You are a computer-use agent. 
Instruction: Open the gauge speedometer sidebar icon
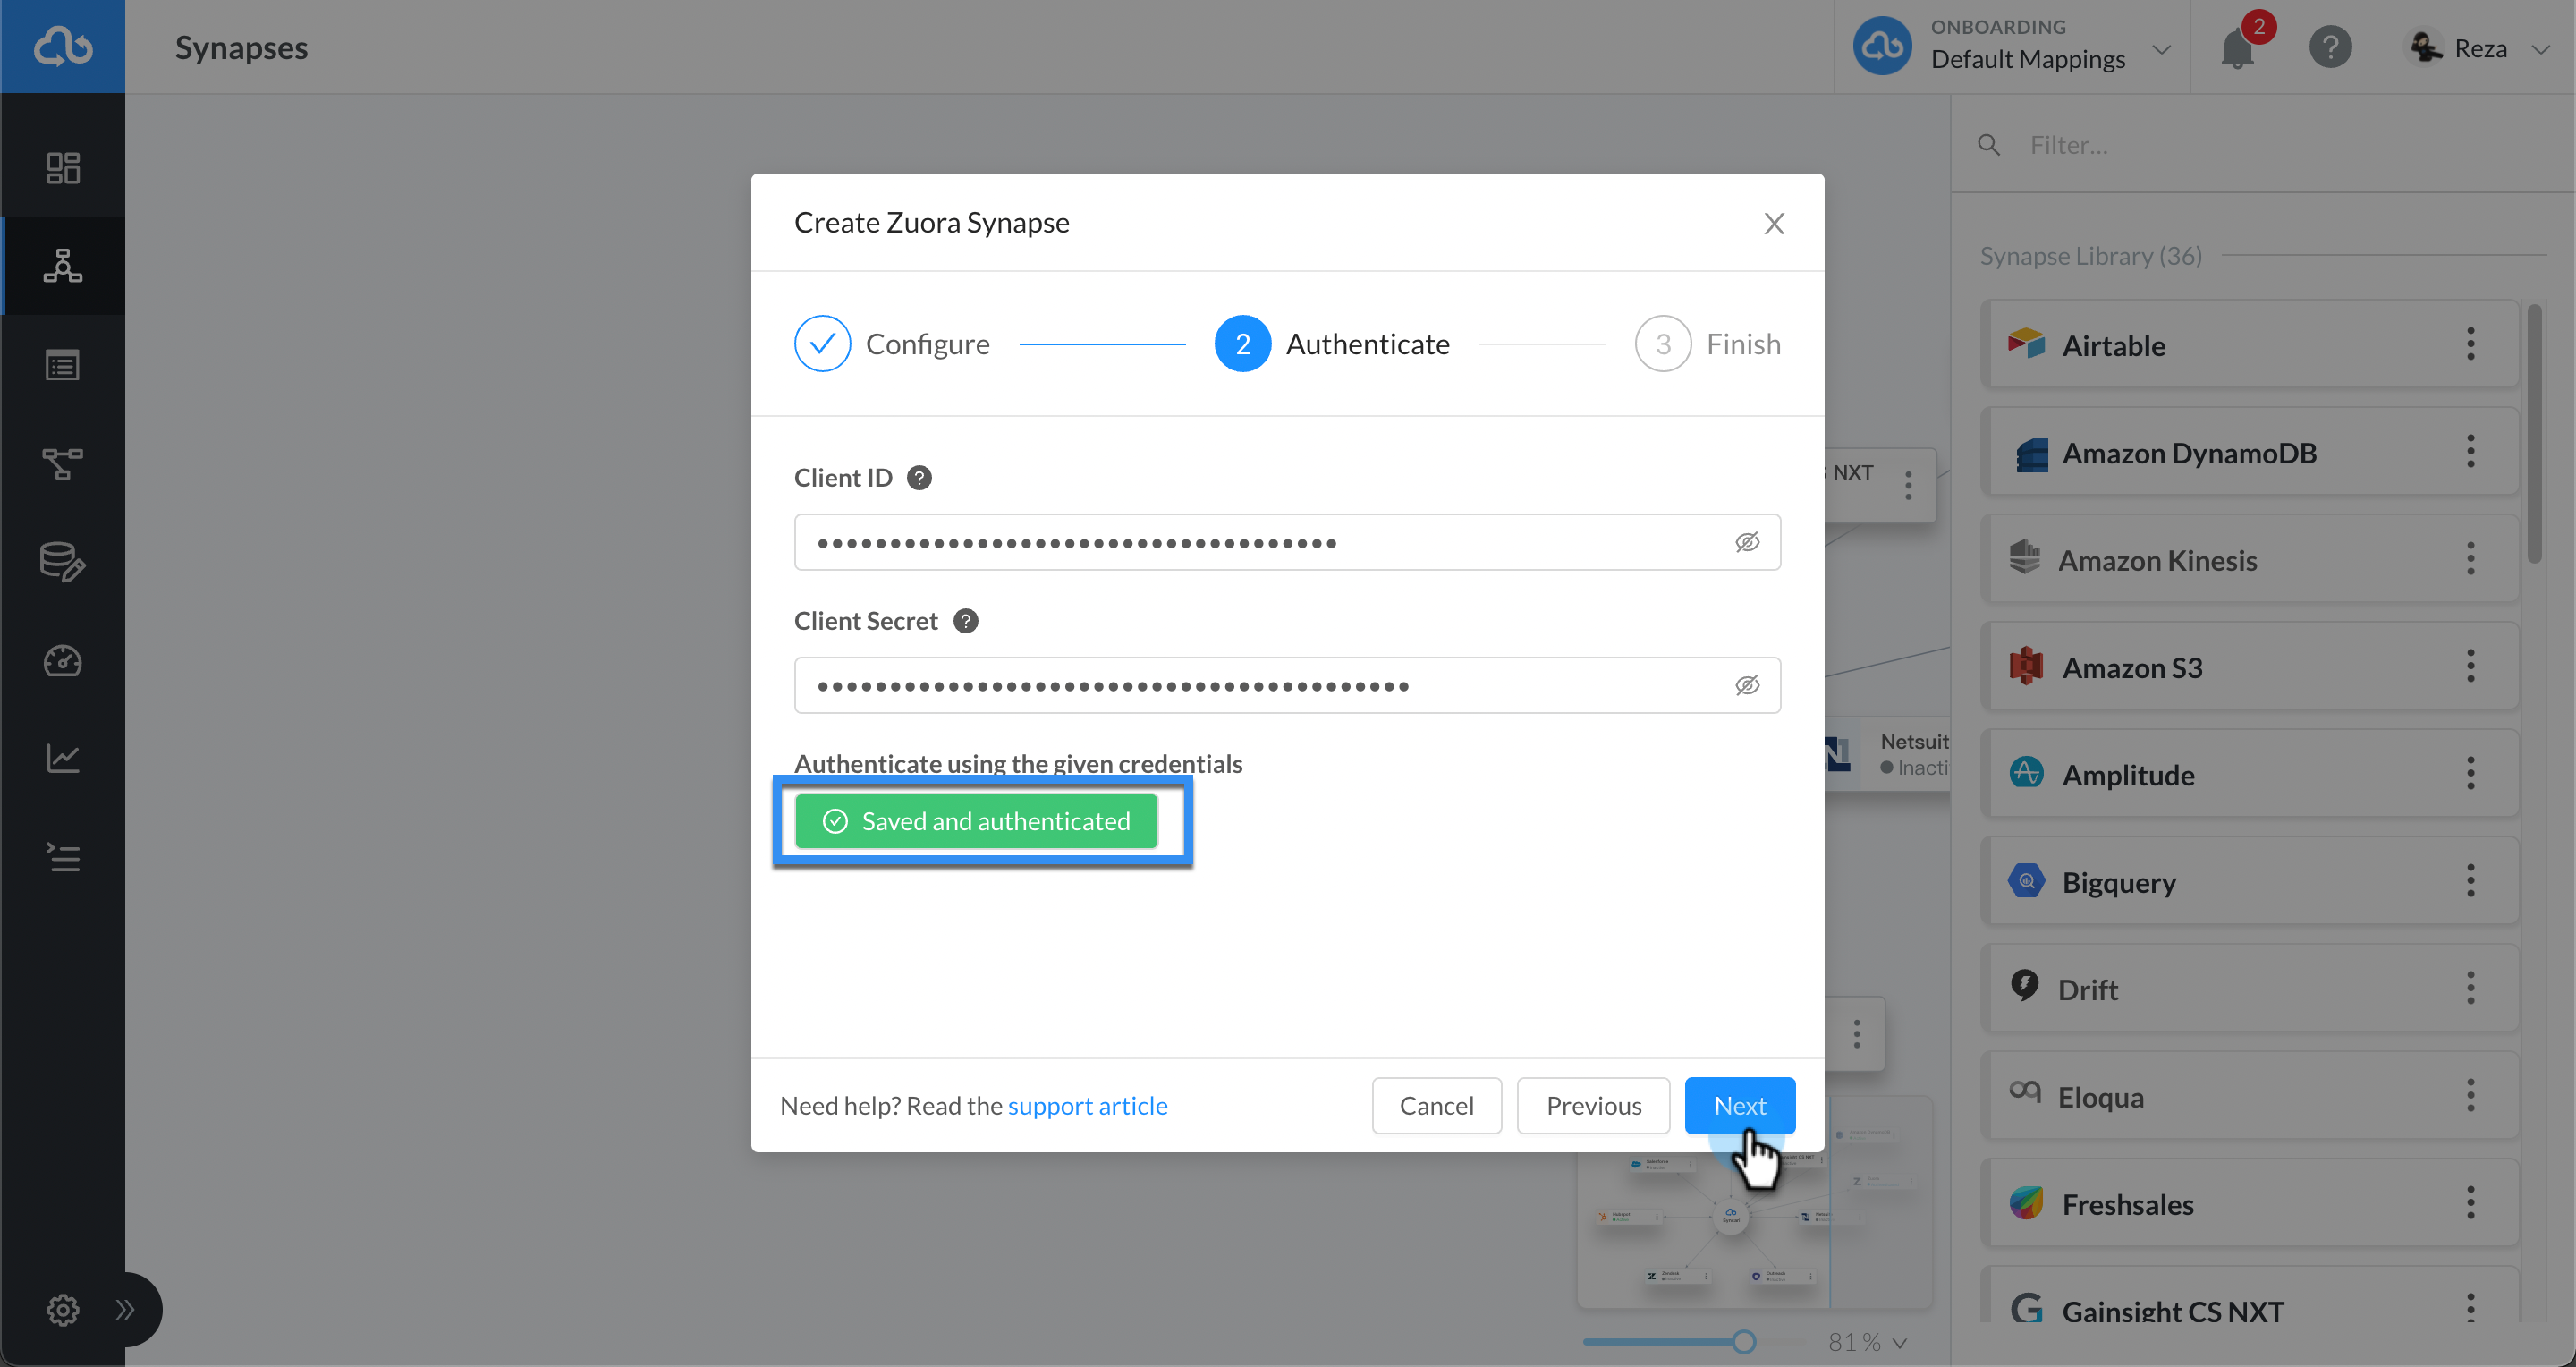[x=63, y=660]
